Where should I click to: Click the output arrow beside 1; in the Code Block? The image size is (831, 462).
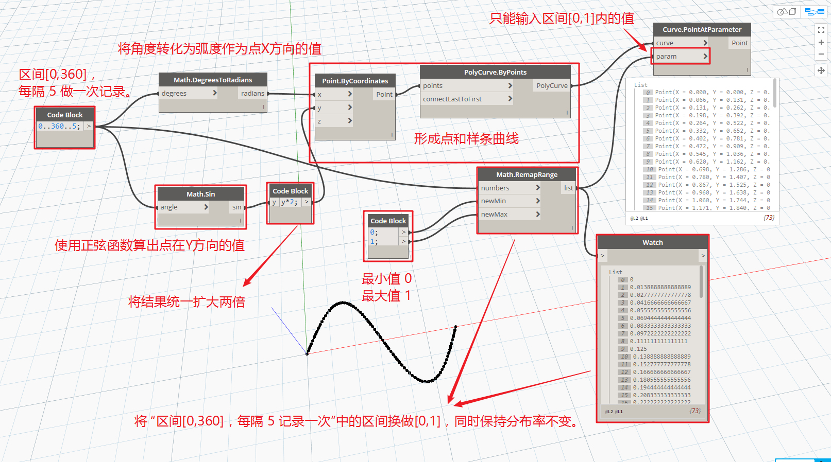404,241
